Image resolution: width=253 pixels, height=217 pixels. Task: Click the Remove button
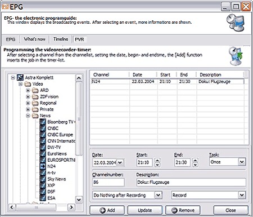[183, 210]
